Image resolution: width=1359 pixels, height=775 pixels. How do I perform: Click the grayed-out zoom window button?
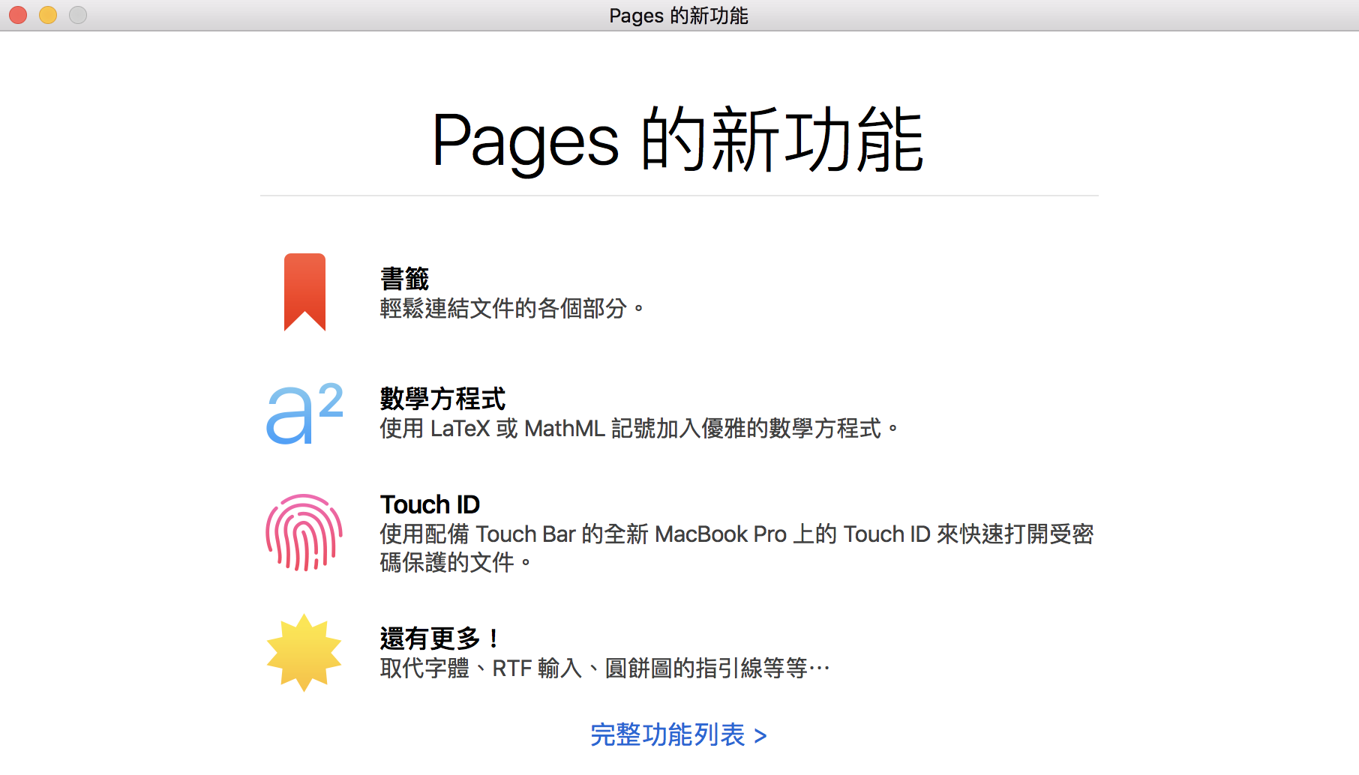(x=78, y=15)
